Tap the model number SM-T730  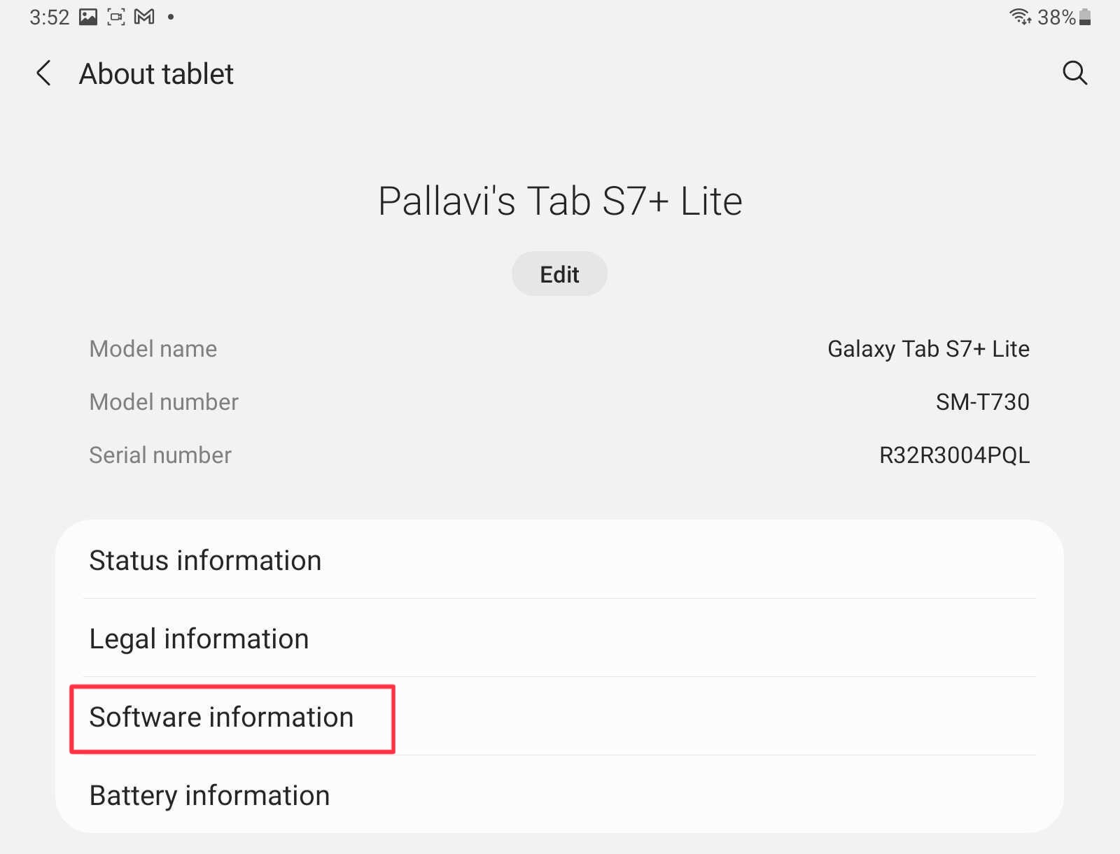point(982,402)
